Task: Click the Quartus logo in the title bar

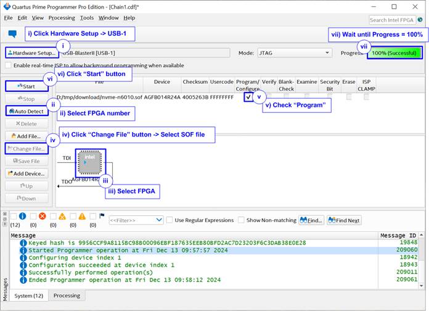Action: click(x=7, y=7)
